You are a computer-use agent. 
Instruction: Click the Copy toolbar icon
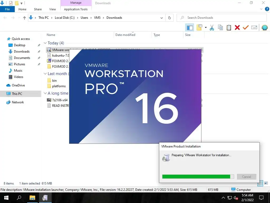pos(220,27)
